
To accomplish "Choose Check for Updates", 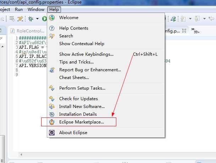I will pos(106,99).
